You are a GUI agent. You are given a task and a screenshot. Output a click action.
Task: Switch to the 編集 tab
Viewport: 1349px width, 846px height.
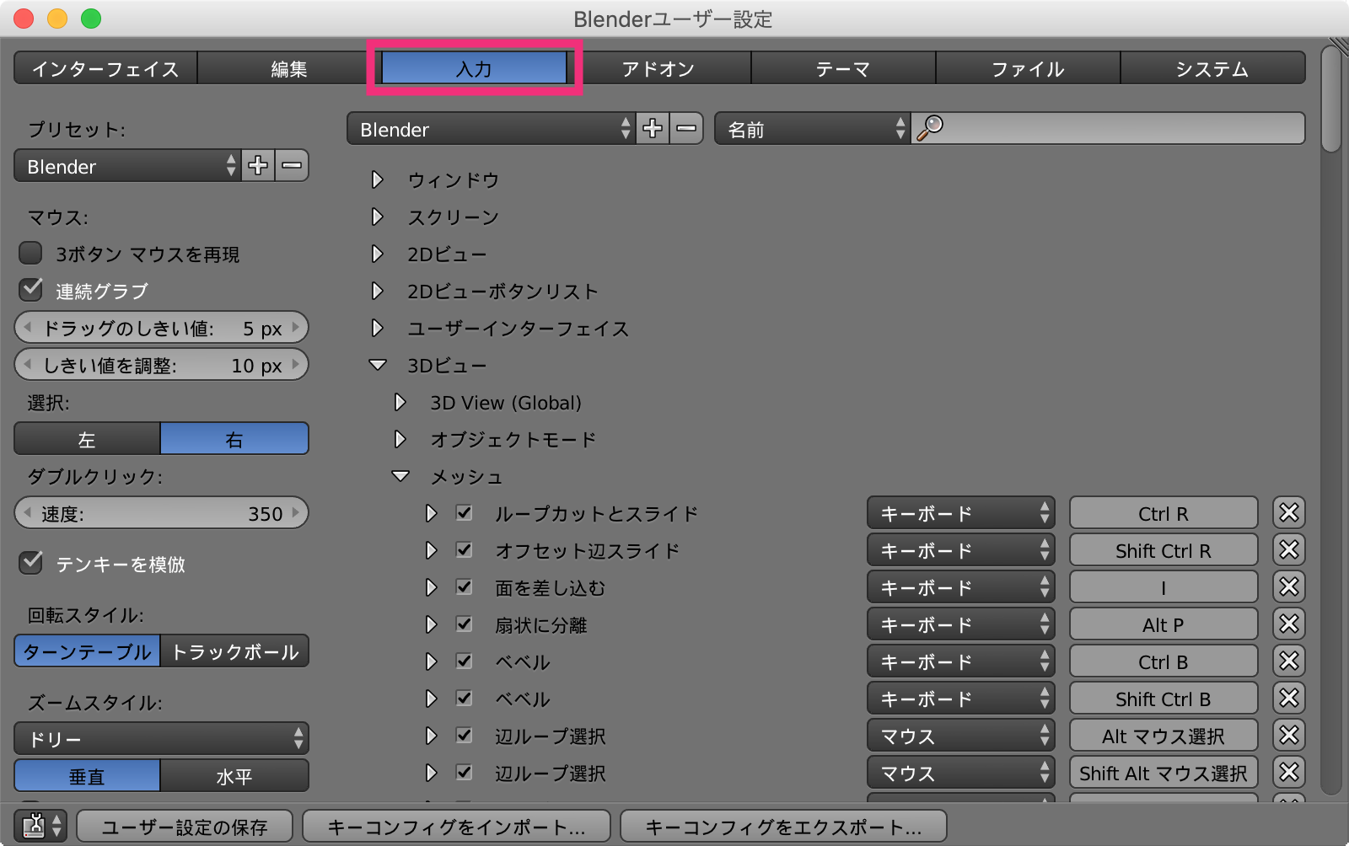pos(289,68)
